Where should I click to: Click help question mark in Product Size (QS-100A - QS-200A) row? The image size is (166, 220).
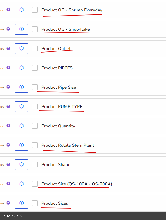point(8,184)
